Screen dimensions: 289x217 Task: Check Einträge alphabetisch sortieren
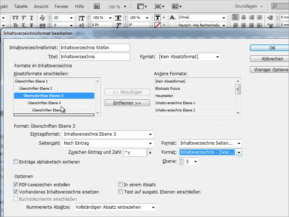(16, 162)
